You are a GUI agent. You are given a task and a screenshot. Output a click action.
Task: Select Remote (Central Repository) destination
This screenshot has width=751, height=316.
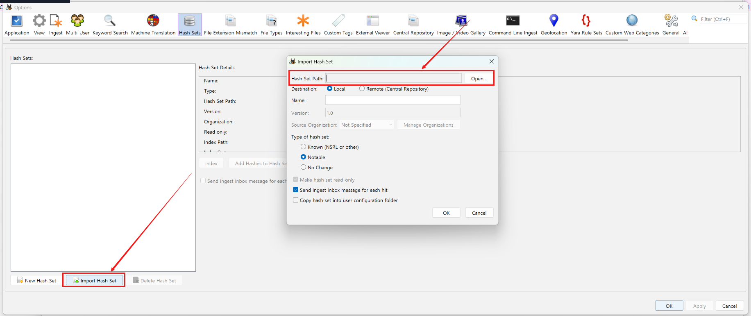362,89
